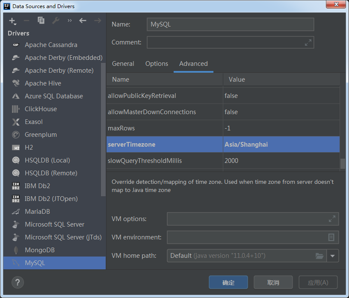This screenshot has height=298, width=349.
Task: Select the Advanced tab
Action: 193,64
